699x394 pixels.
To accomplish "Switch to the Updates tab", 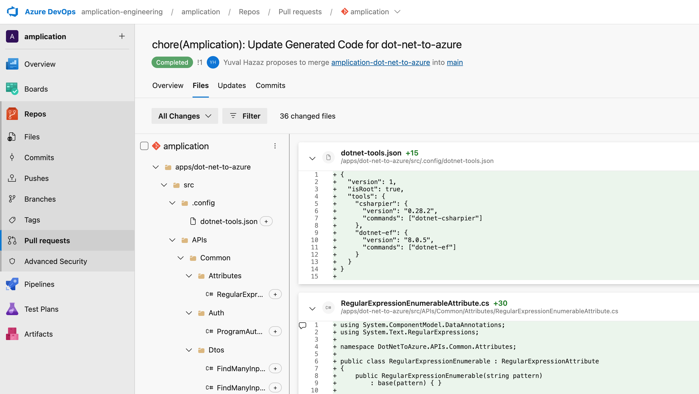I will [x=231, y=85].
